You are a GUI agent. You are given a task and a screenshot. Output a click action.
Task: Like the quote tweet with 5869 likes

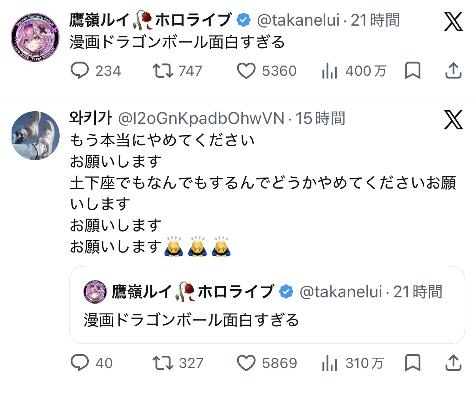pos(246,363)
